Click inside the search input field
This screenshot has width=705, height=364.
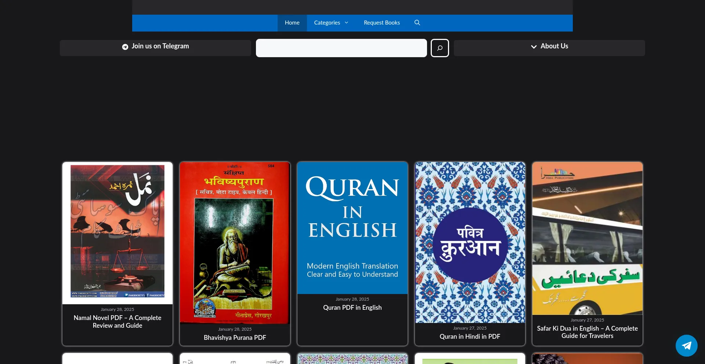(x=341, y=48)
